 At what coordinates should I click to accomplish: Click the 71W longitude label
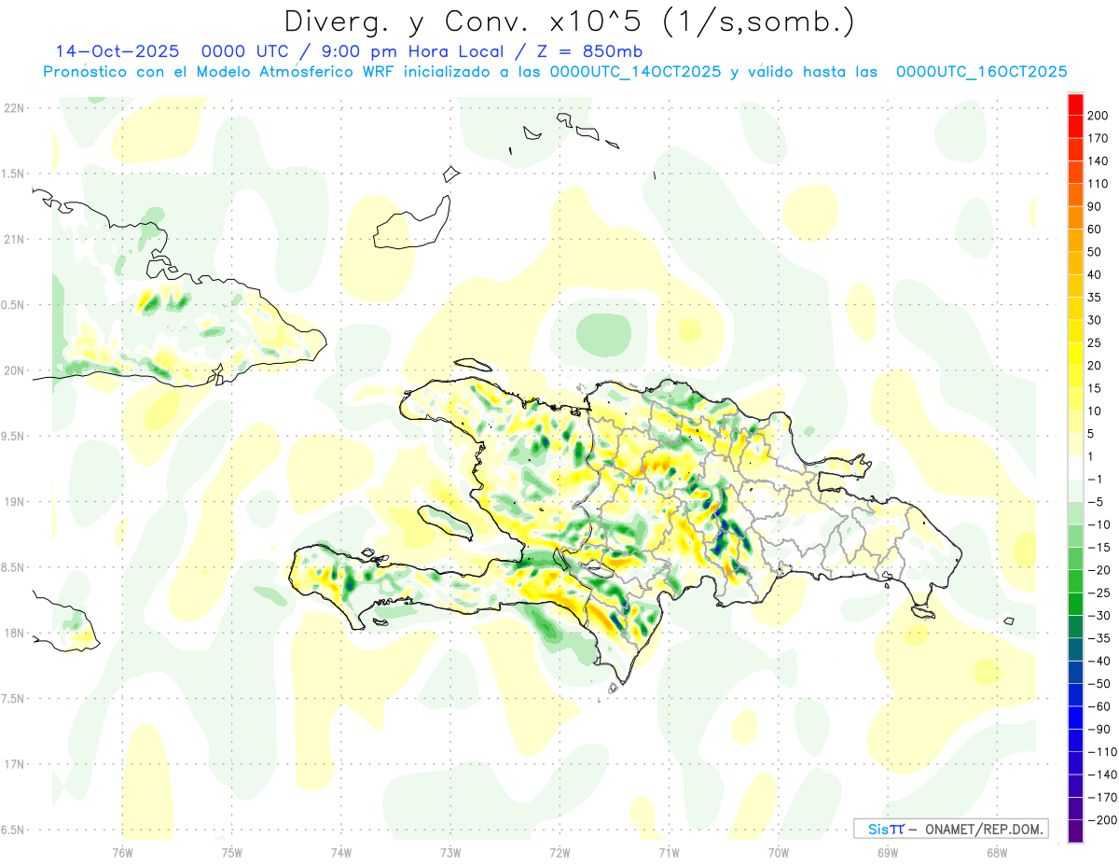click(669, 852)
